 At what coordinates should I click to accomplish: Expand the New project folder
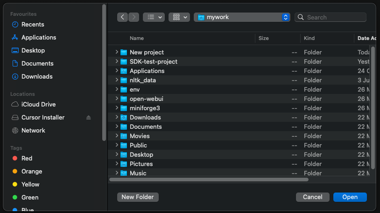[x=117, y=52]
